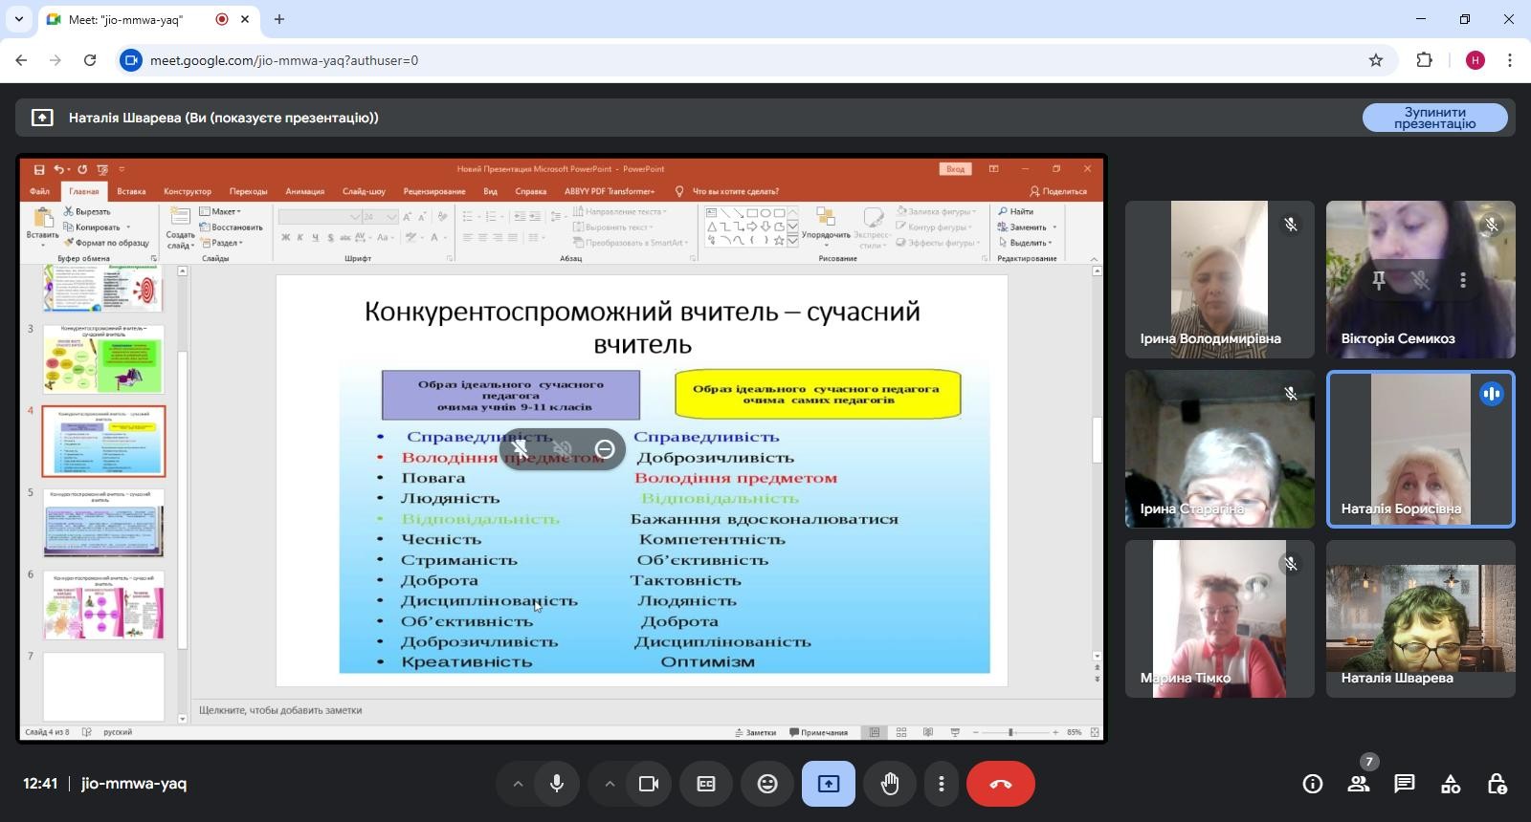
Task: Toggle the present screen button
Action: (x=829, y=784)
